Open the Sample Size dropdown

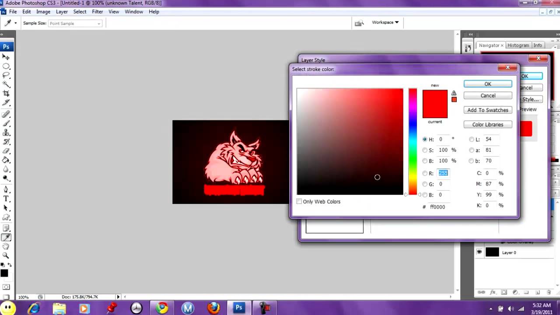(75, 23)
